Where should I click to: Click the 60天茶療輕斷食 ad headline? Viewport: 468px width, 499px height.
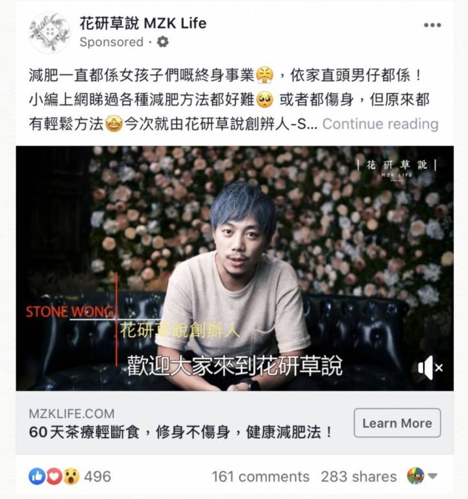pos(180,432)
